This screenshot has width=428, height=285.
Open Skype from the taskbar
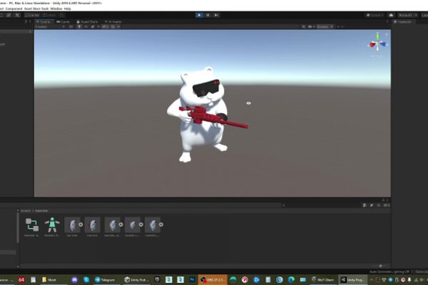86,279
